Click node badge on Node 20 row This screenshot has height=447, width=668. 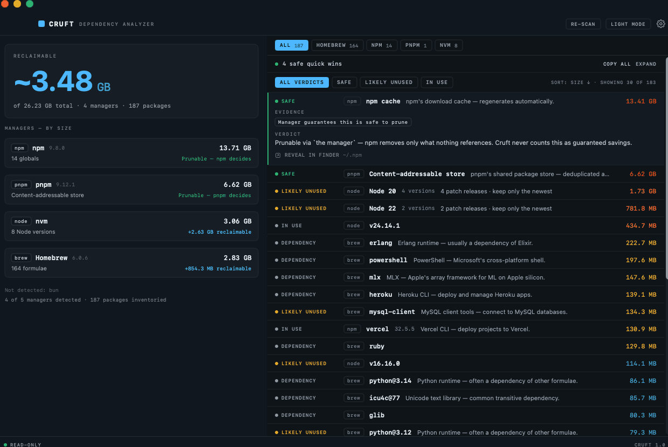tap(354, 191)
